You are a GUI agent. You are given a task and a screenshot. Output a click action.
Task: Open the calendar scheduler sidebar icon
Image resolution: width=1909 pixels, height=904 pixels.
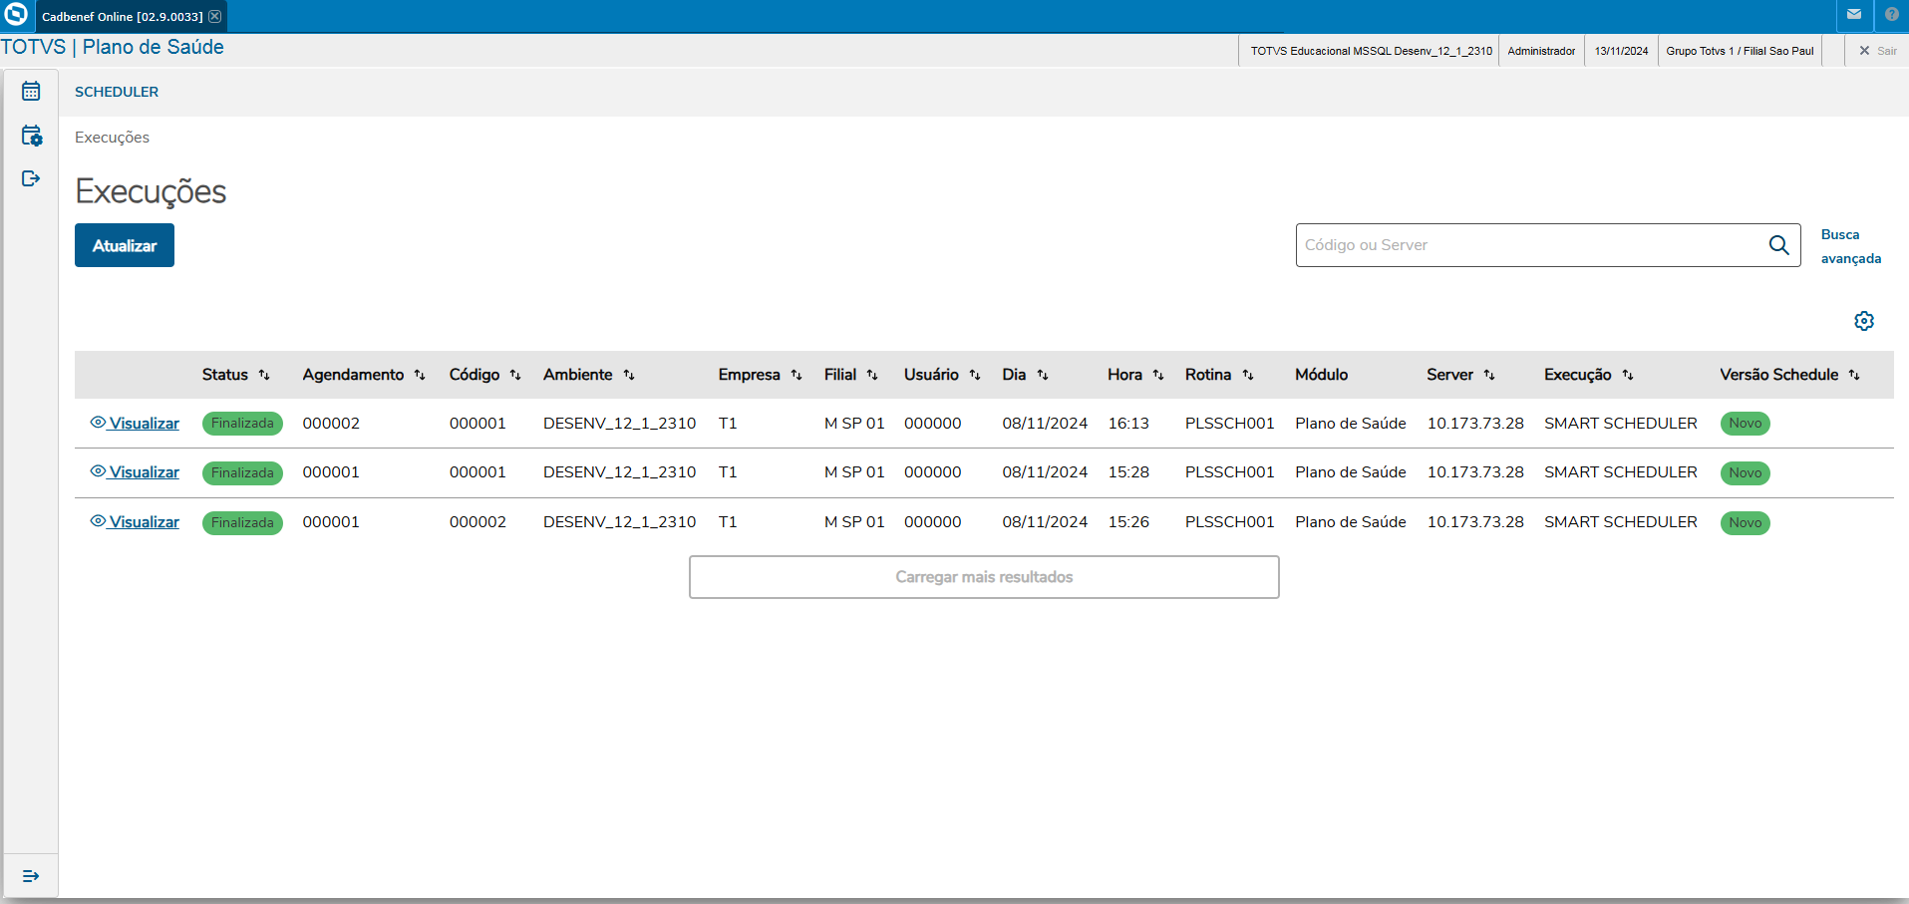click(x=31, y=91)
